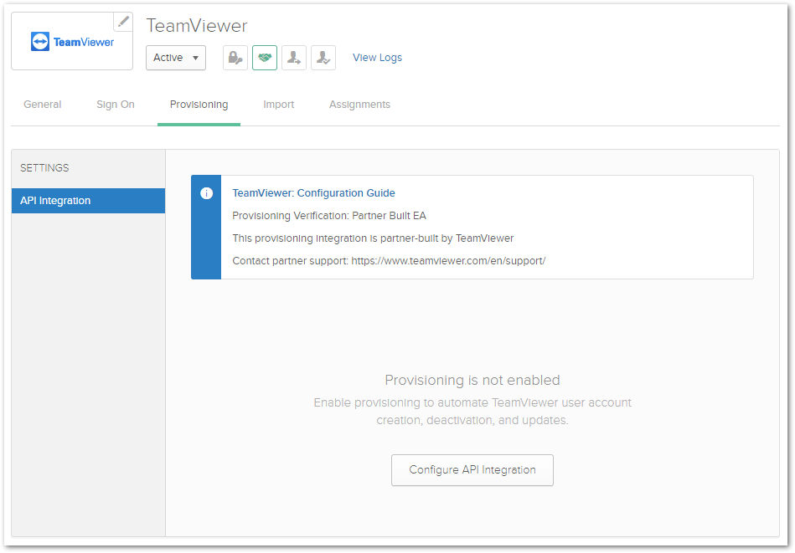Click the partner support URL text
This screenshot has width=795, height=553.
click(448, 261)
